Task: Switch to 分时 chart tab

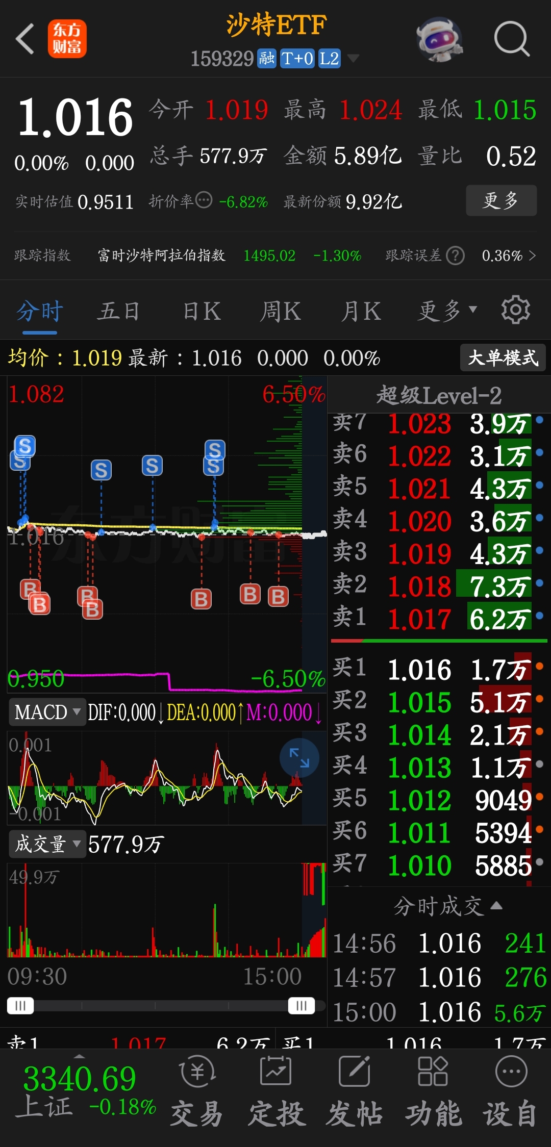Action: 40,311
